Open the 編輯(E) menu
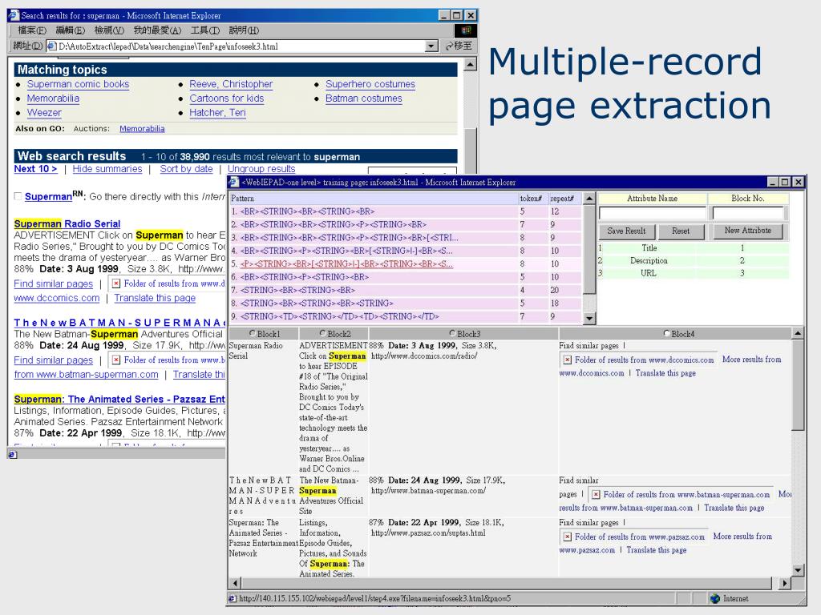The width and height of the screenshot is (821, 615). pos(71,30)
